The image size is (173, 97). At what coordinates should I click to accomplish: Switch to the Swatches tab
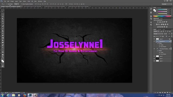click(159, 8)
